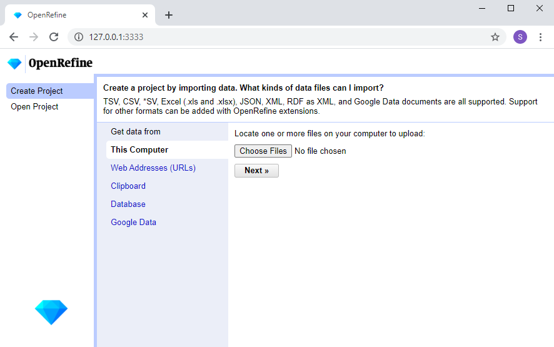Close the OpenRefine browser tab
The width and height of the screenshot is (554, 347).
tap(145, 15)
